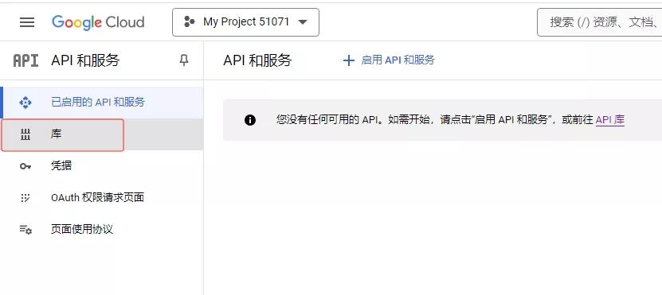Viewport: 662px width, 295px height.
Task: Open the 页面使用协议 sidebar item
Action: click(x=102, y=229)
